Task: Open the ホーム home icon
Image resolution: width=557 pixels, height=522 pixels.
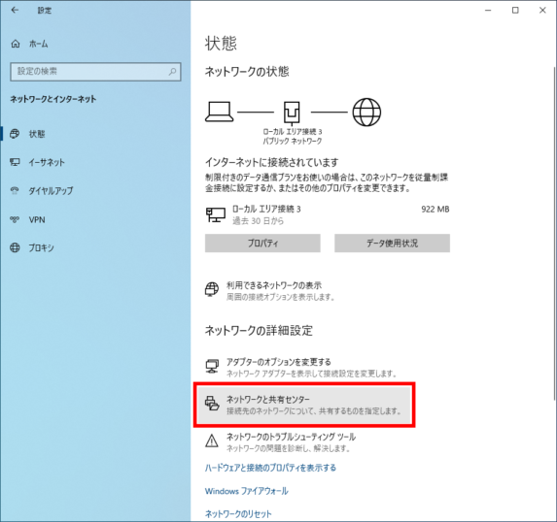Action: 16,44
